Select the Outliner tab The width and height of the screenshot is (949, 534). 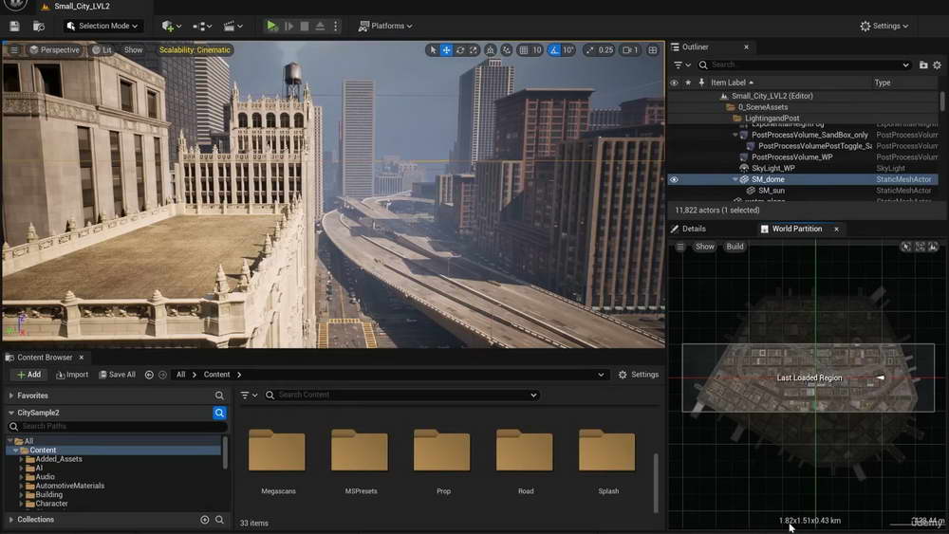(695, 47)
